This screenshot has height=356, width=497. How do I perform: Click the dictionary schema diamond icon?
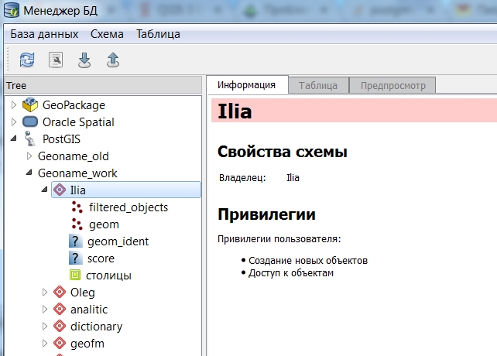60,326
